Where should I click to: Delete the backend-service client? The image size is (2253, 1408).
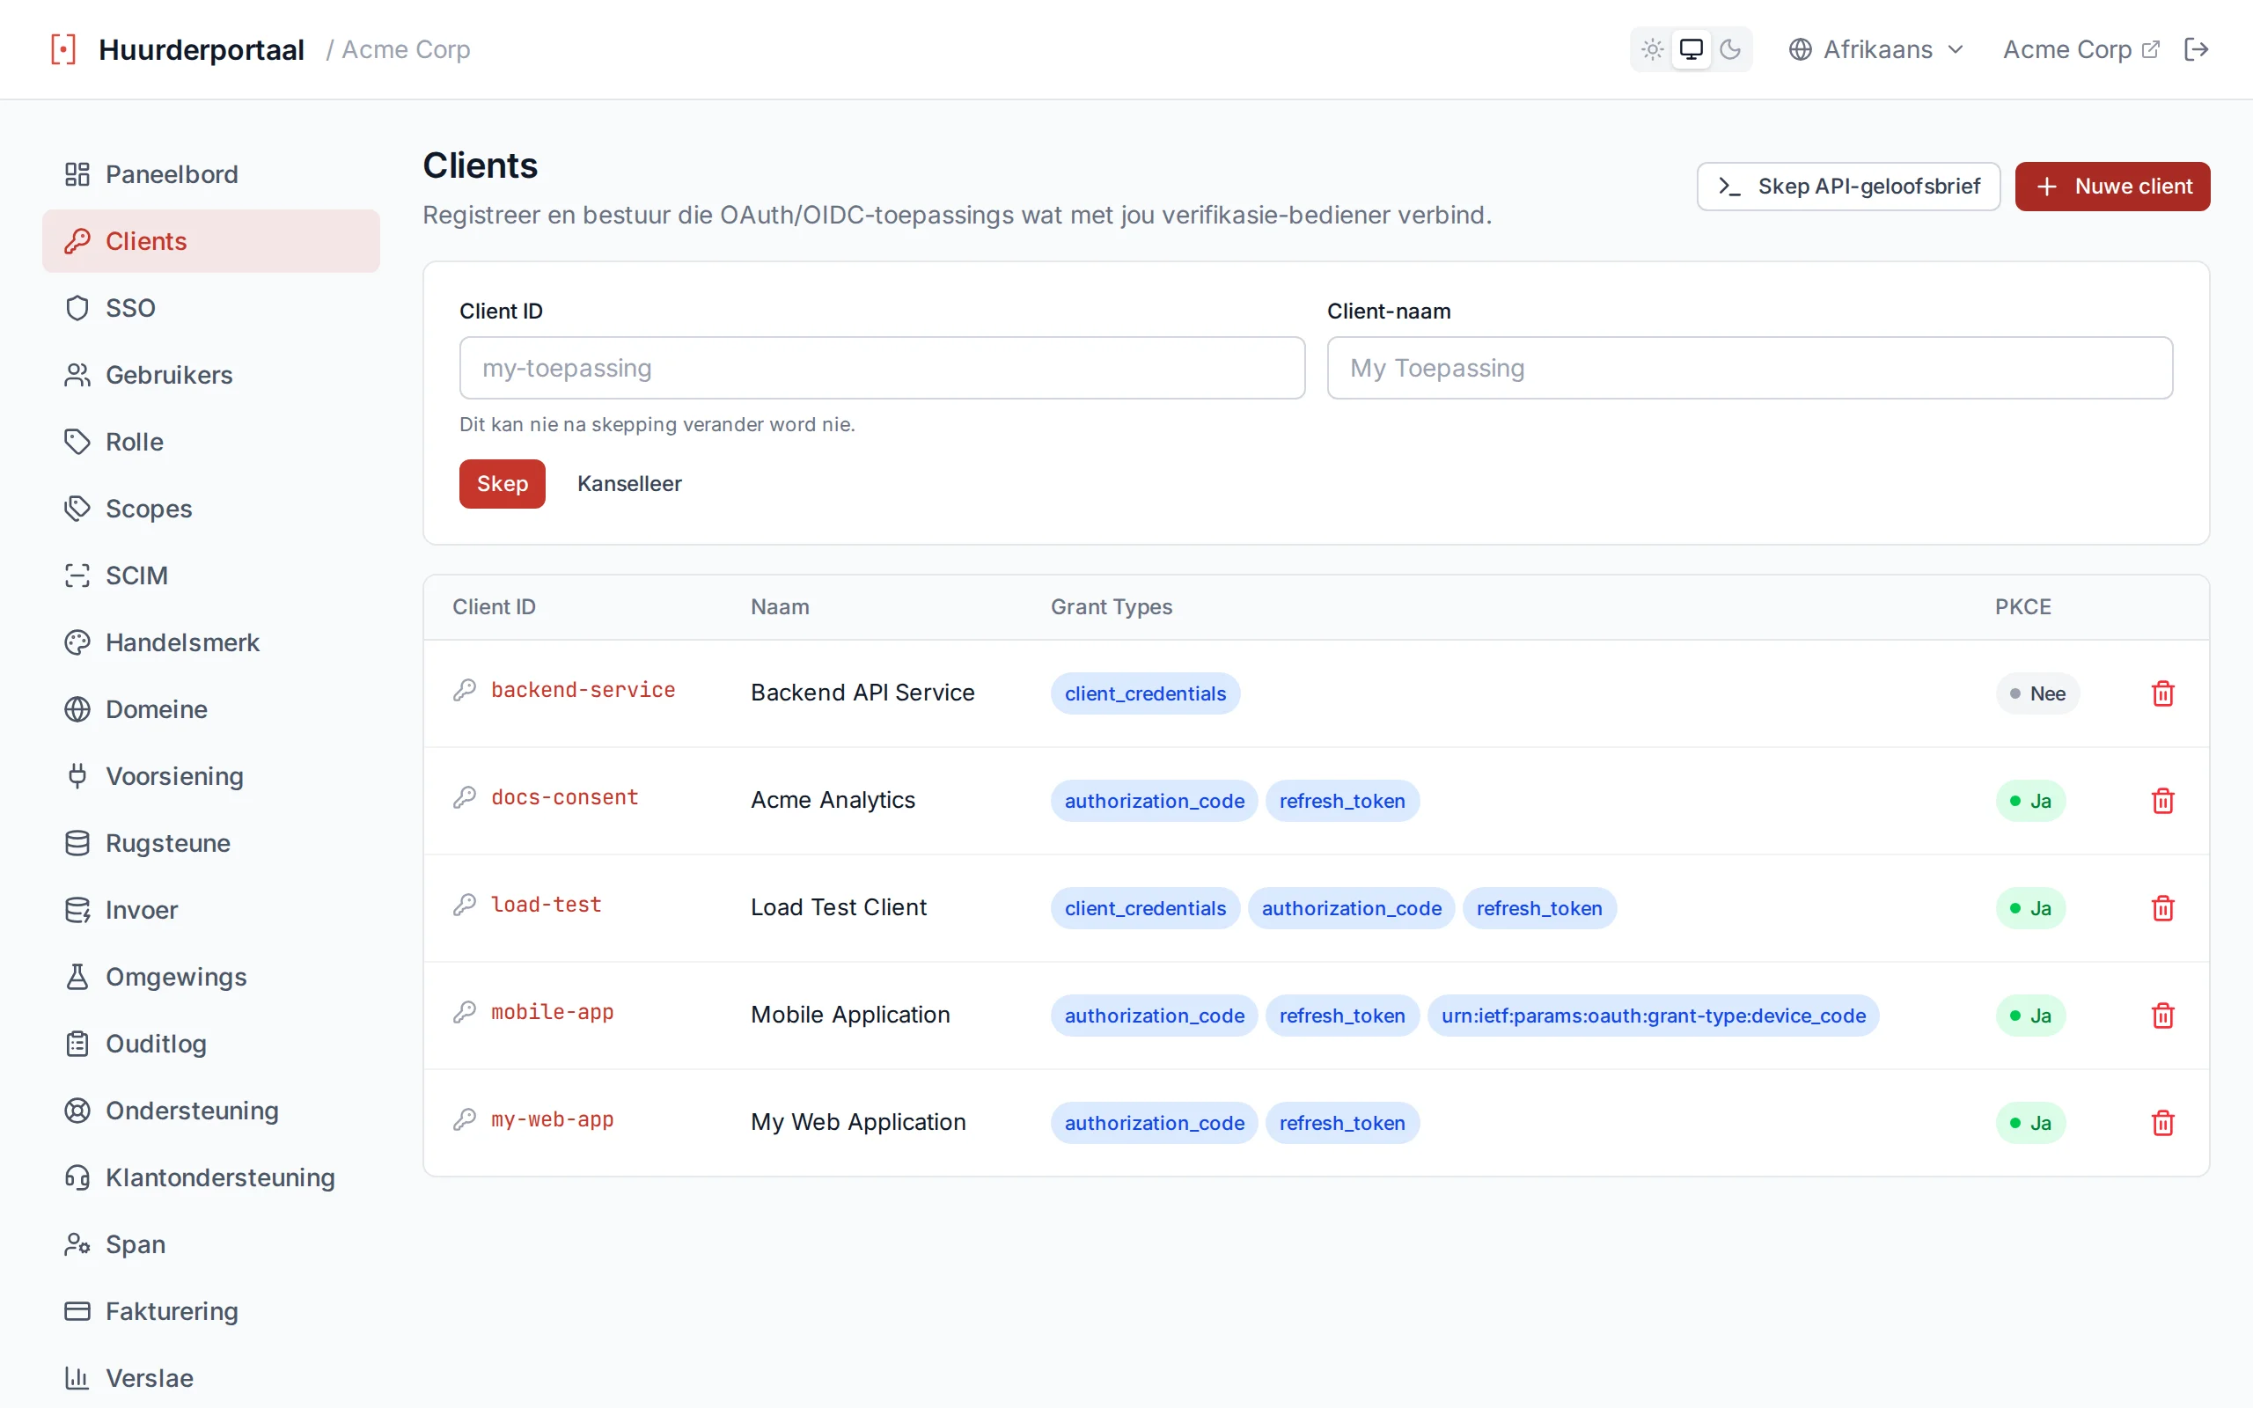[x=2162, y=693]
